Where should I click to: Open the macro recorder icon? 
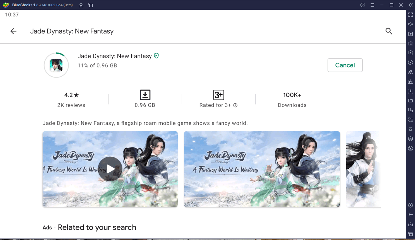click(x=411, y=53)
